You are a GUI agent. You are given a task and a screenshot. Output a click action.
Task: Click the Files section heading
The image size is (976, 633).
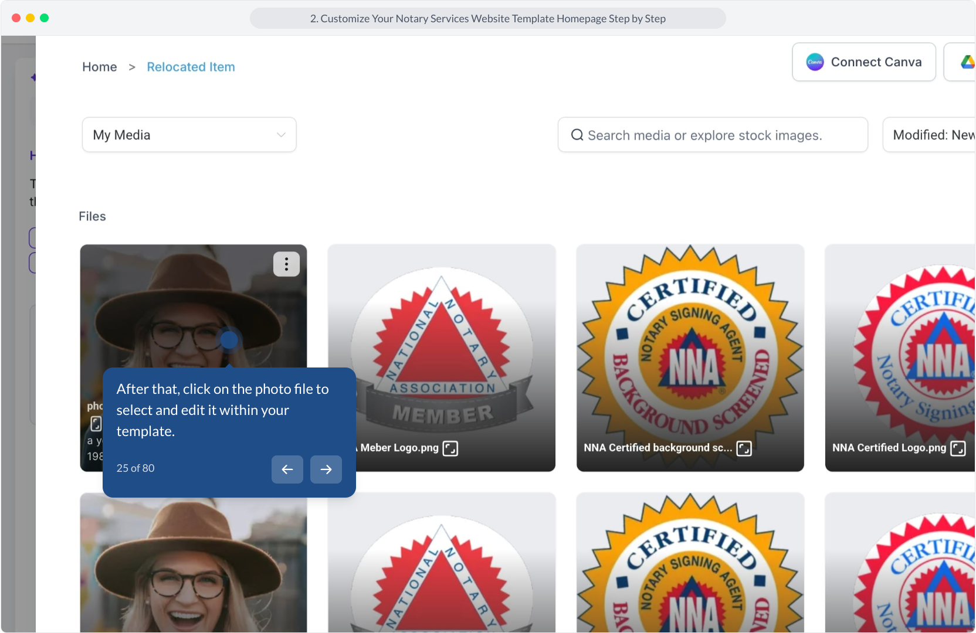[x=92, y=216]
